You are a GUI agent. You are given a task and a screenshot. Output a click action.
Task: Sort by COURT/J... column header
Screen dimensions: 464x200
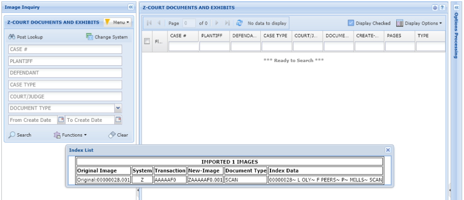click(308, 36)
